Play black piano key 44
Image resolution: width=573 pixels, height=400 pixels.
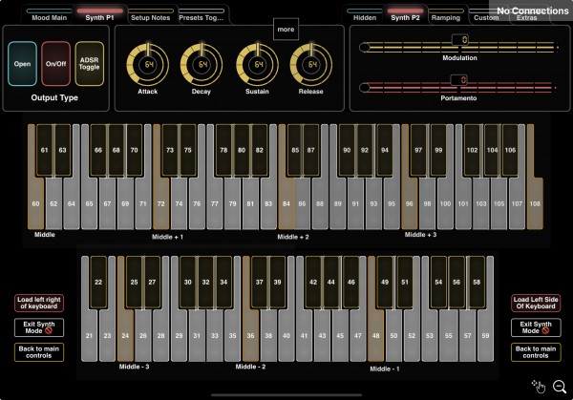point(331,282)
